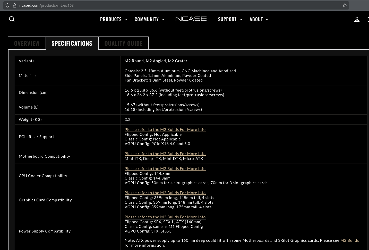Image resolution: width=369 pixels, height=250 pixels.
Task: Open the site search magnifier icon
Action: coord(12,19)
